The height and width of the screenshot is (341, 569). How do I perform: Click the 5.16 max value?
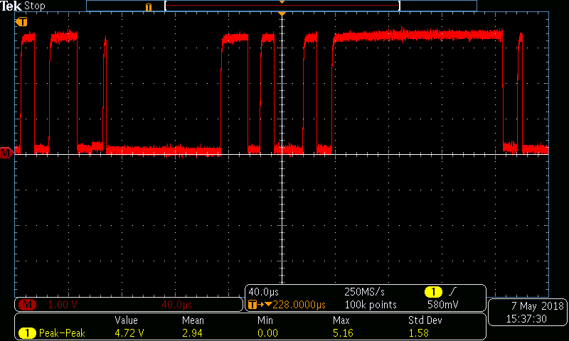click(x=343, y=333)
